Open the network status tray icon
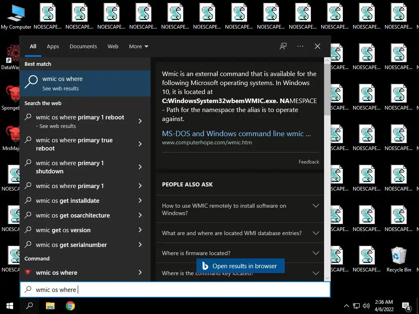Screen dimensions: 419x314 click(356, 306)
